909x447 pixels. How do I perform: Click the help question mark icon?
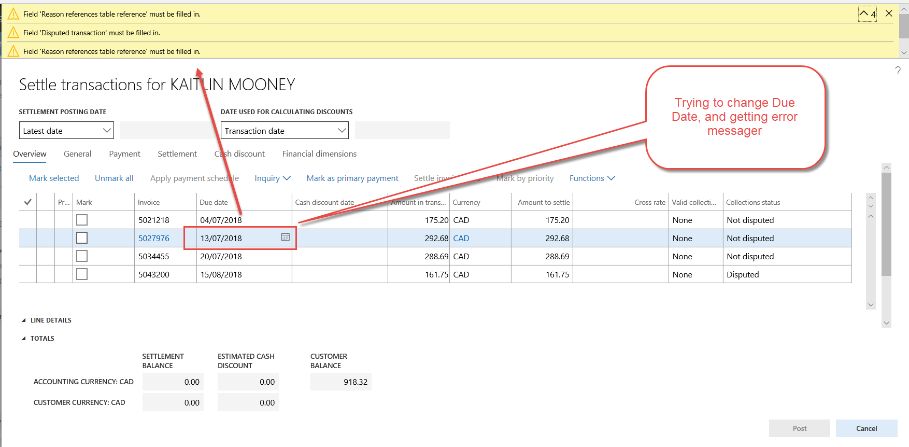coord(898,71)
